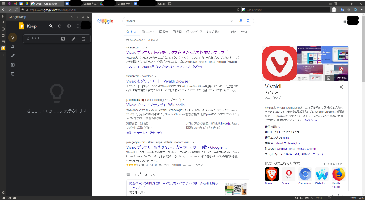Add a web panel with plus

(x=3, y=55)
